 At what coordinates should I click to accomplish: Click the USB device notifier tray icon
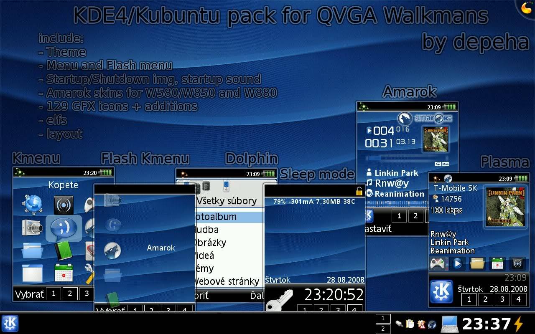point(400,324)
